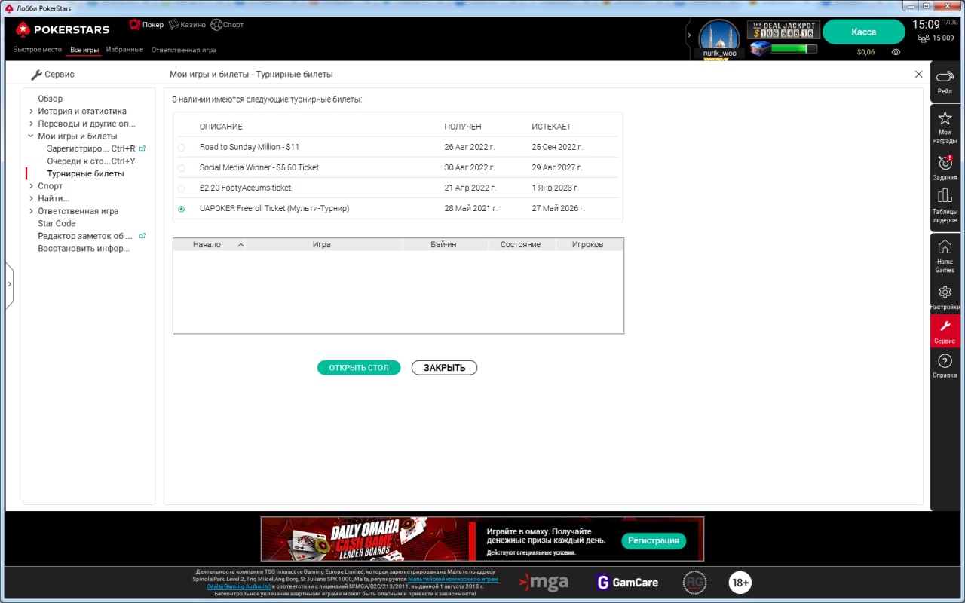Select Road to Sunday Million ticket radio
The width and height of the screenshot is (965, 603).
click(181, 148)
